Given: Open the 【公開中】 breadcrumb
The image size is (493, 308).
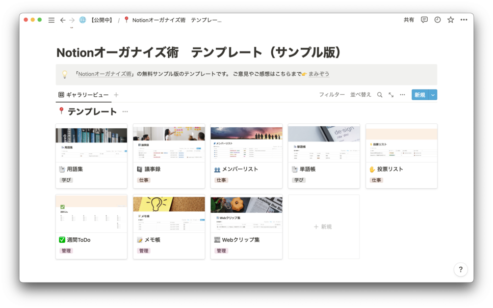Looking at the screenshot, I should coord(102,20).
